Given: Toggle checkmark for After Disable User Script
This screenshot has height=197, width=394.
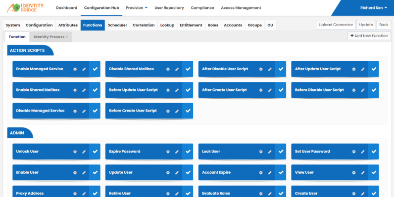Looking at the screenshot, I should click(281, 69).
